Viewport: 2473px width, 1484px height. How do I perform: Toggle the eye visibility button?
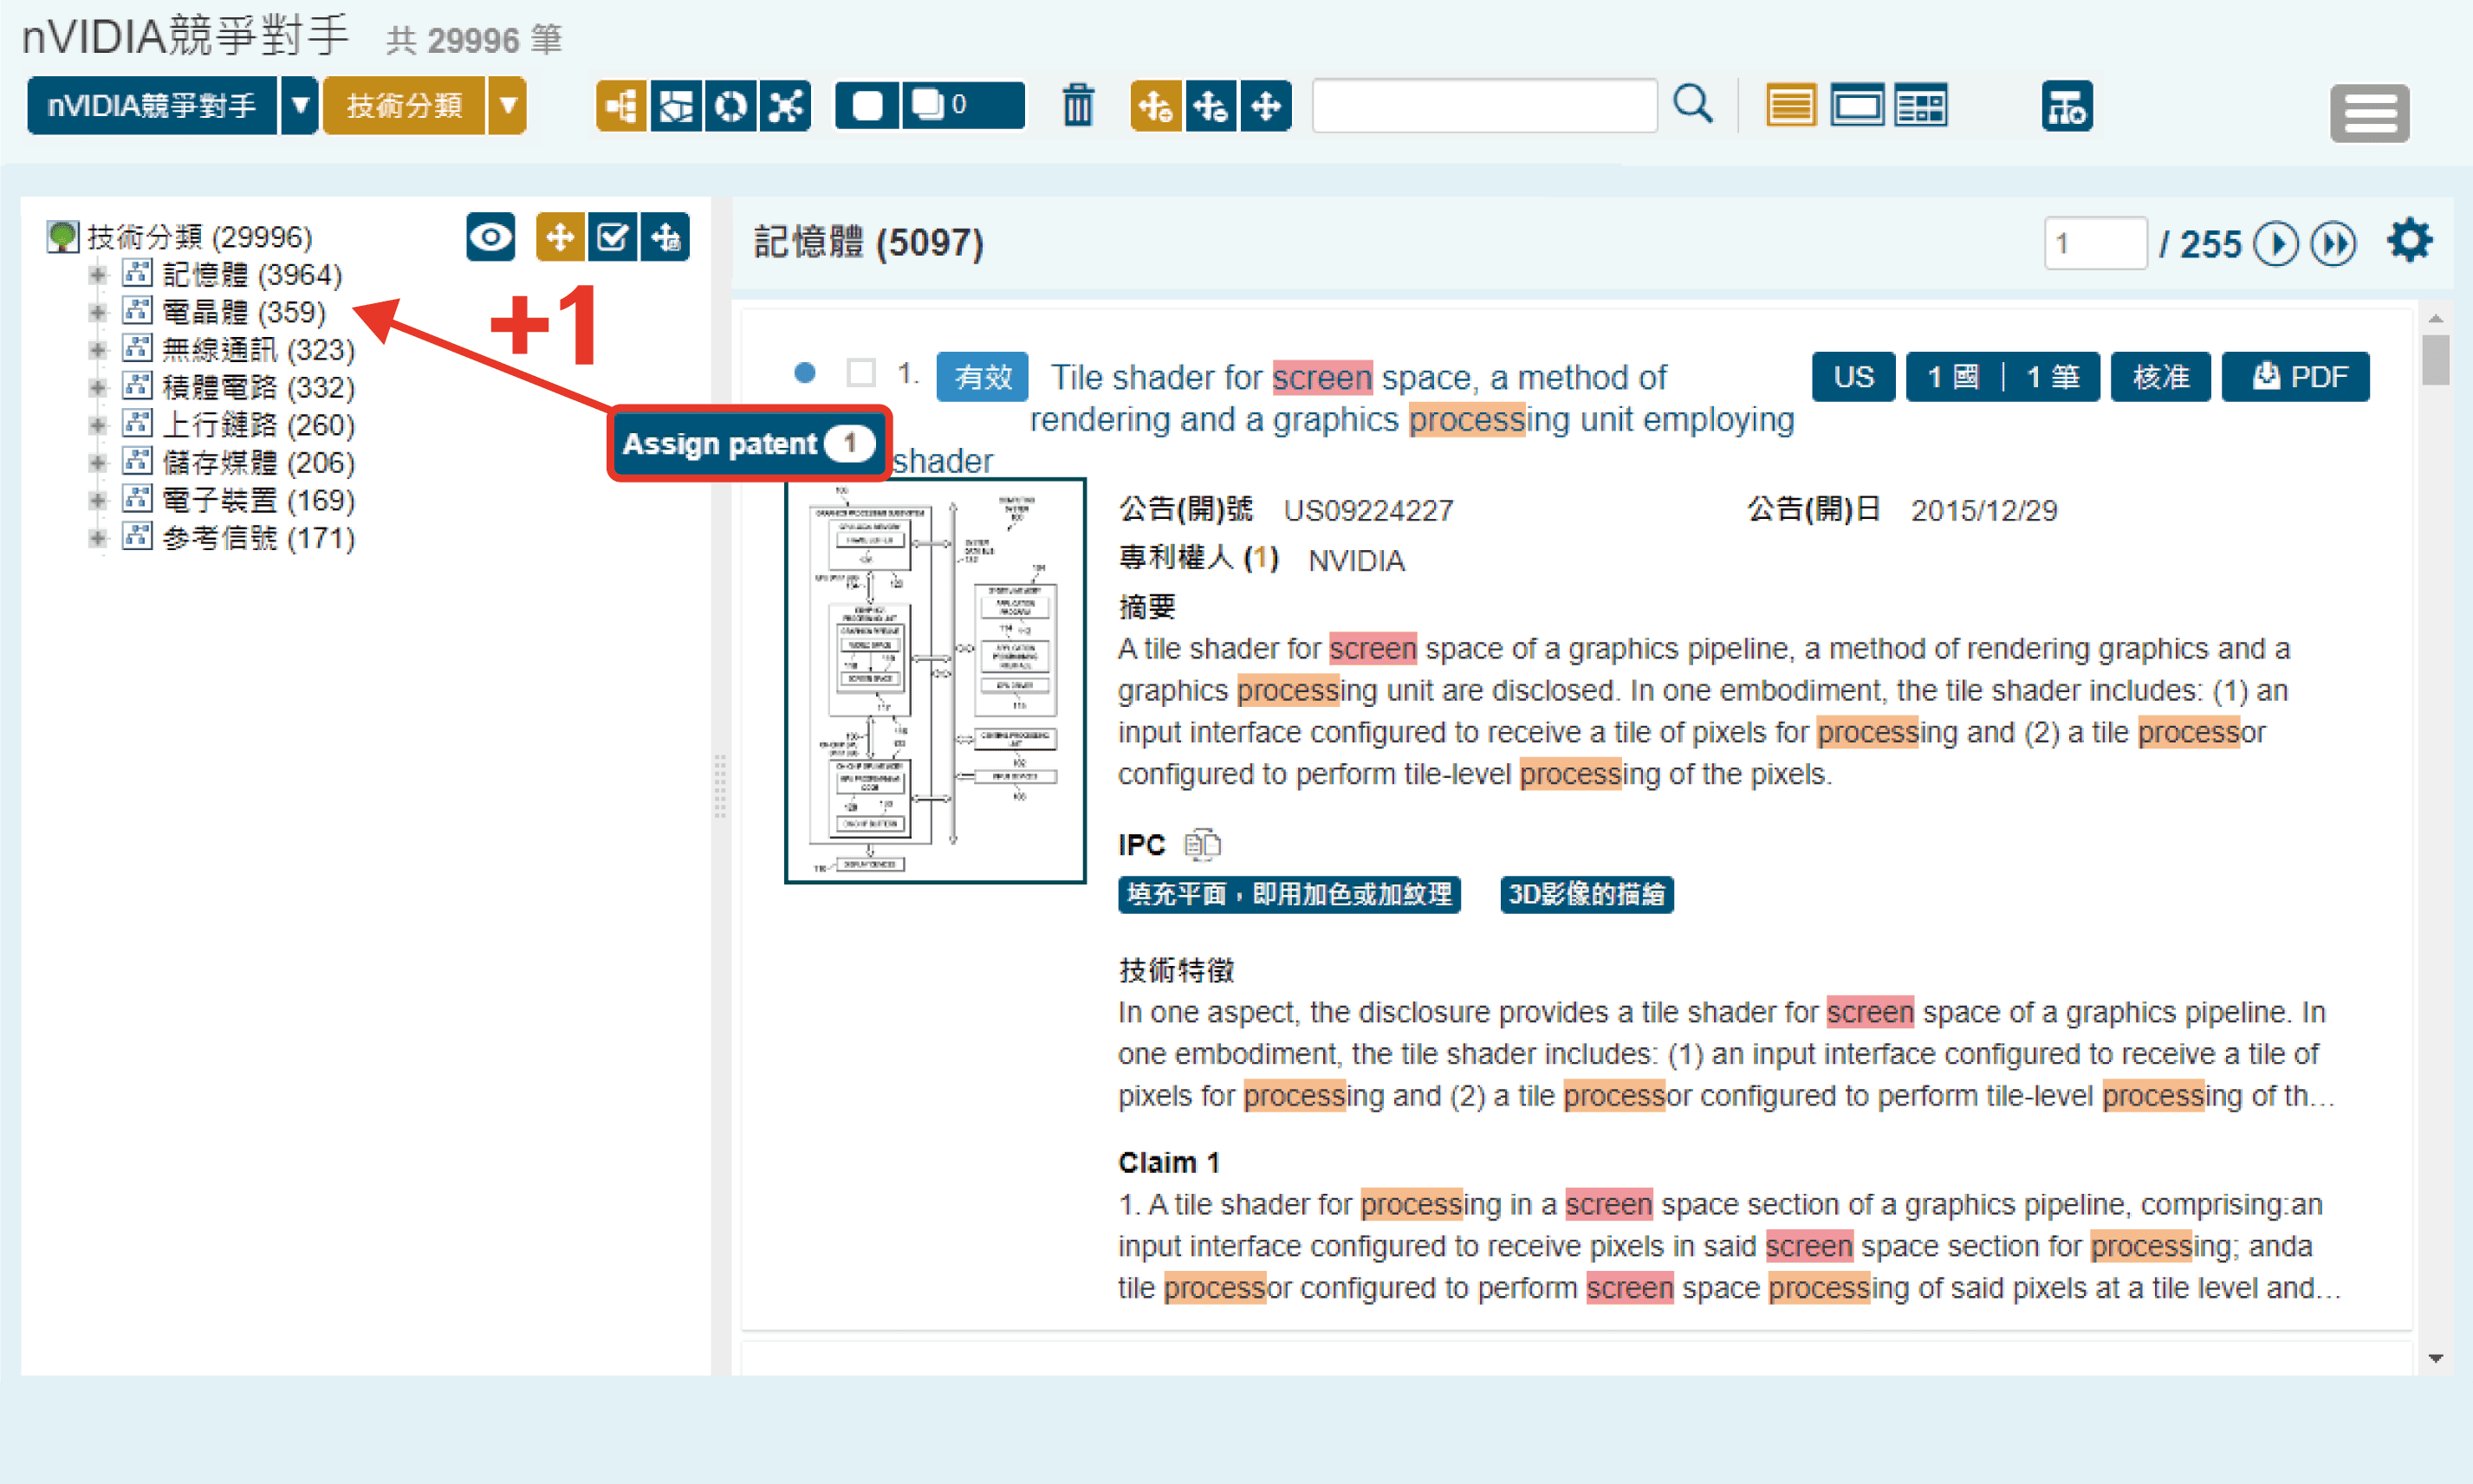click(490, 238)
